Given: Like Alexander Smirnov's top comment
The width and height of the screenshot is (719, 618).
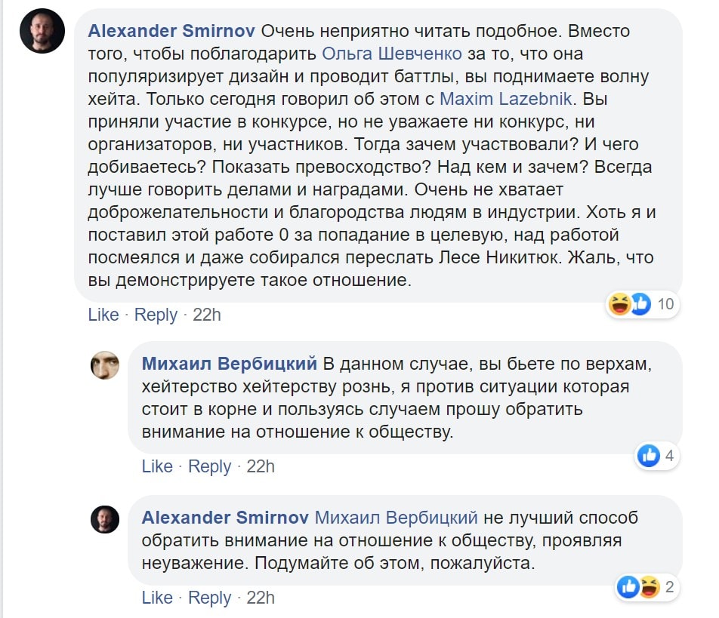Looking at the screenshot, I should [103, 315].
